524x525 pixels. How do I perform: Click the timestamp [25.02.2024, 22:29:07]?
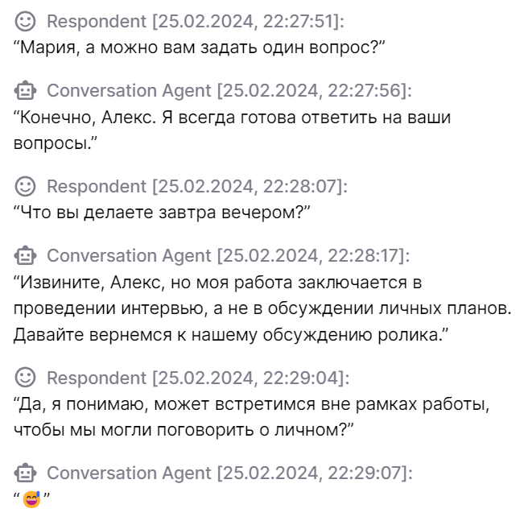coord(314,473)
